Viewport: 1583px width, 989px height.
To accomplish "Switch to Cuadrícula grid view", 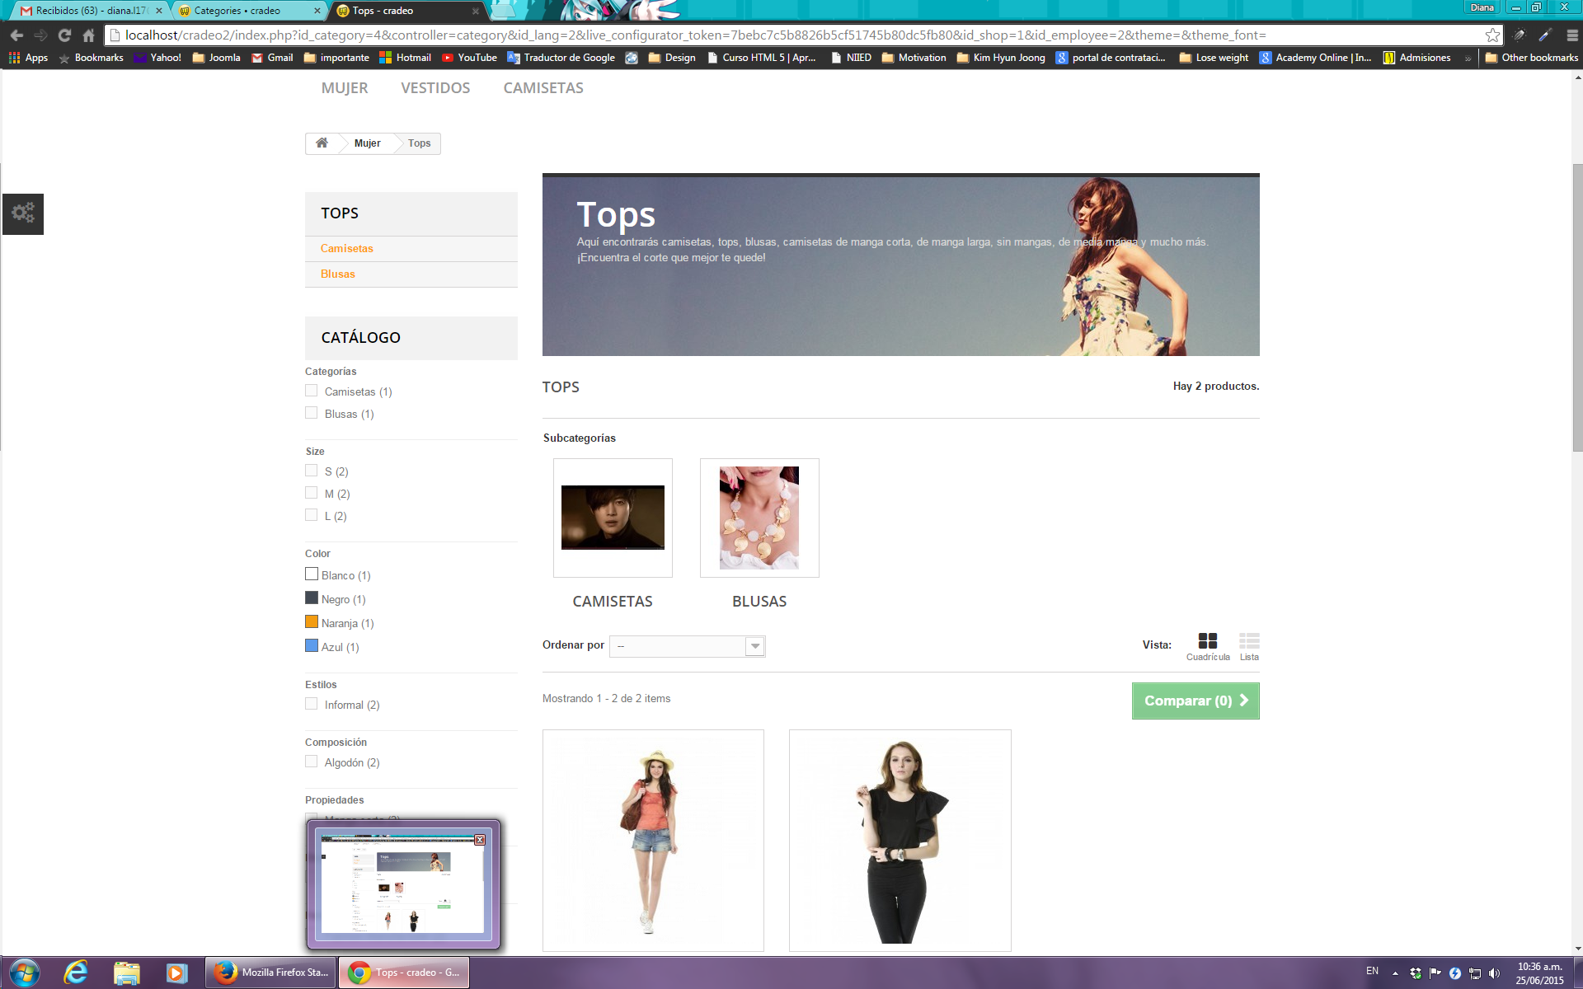I will click(x=1207, y=642).
